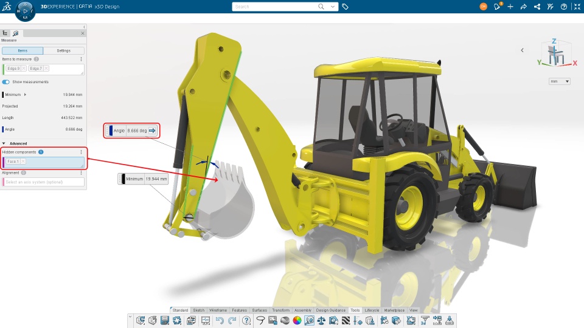Click the Save disk icon
The image size is (584, 328).
pyautogui.click(x=165, y=320)
